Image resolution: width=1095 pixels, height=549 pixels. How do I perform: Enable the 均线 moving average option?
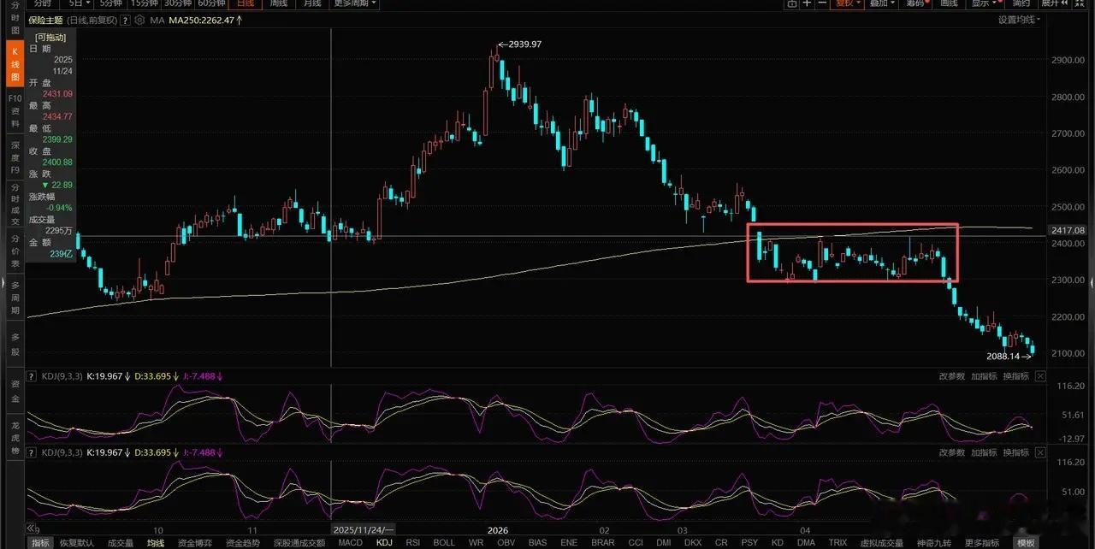tap(156, 542)
